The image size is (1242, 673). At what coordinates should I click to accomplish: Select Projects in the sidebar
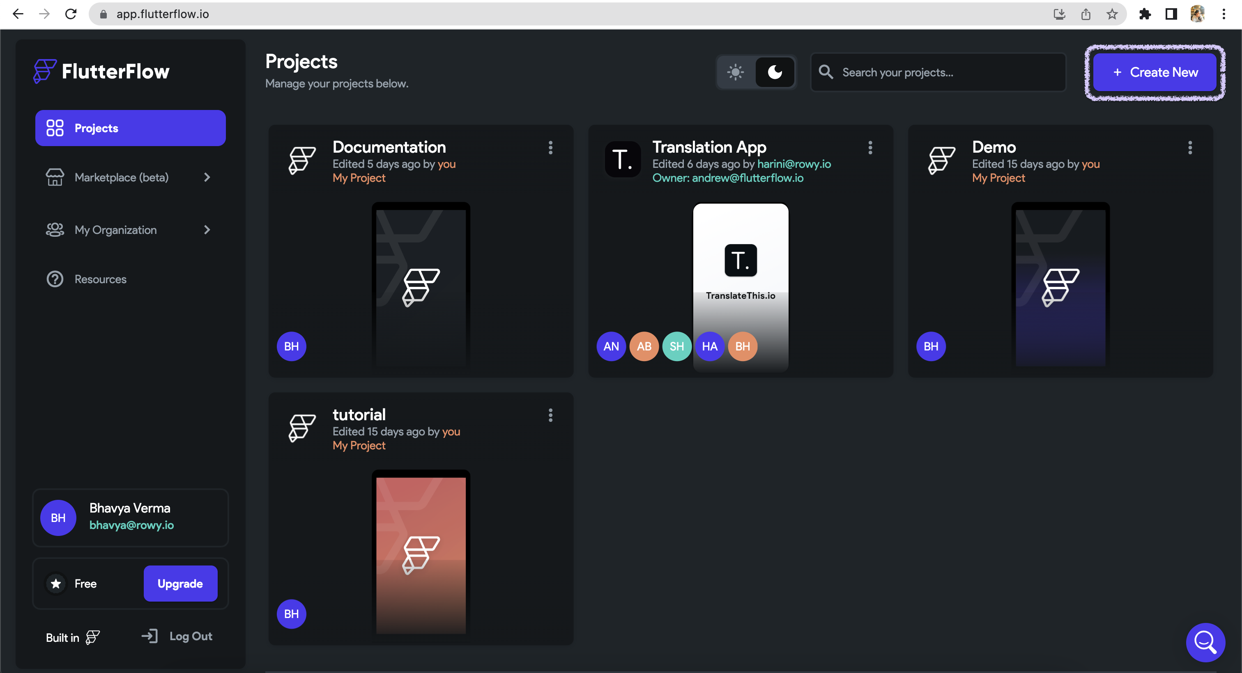[130, 128]
